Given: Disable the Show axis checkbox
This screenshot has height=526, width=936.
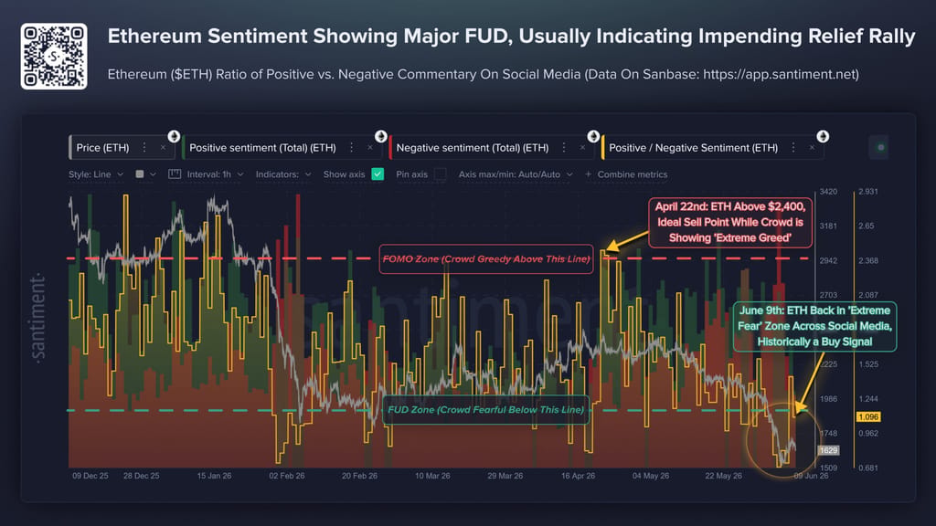Looking at the screenshot, I should (378, 174).
